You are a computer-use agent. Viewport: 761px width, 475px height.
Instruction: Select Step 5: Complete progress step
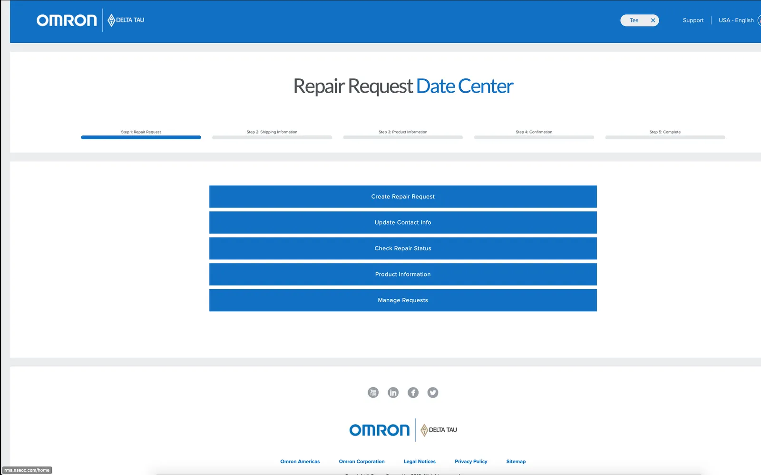click(665, 134)
